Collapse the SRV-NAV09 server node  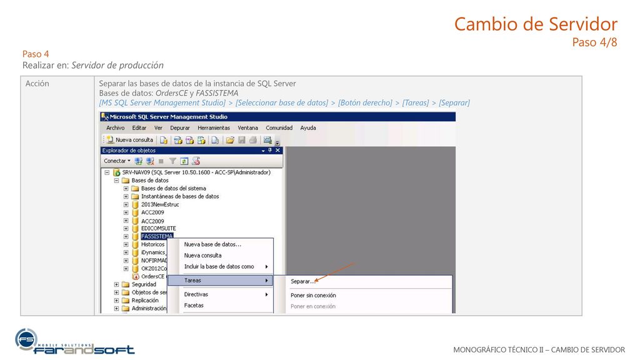pyautogui.click(x=107, y=172)
